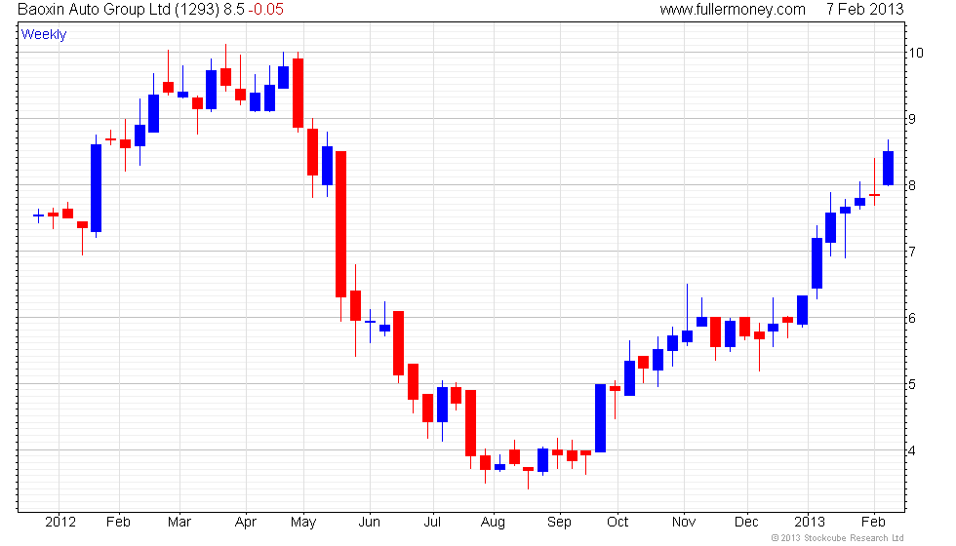Click the y-axis label '9'
This screenshot has width=956, height=546.
(x=912, y=119)
